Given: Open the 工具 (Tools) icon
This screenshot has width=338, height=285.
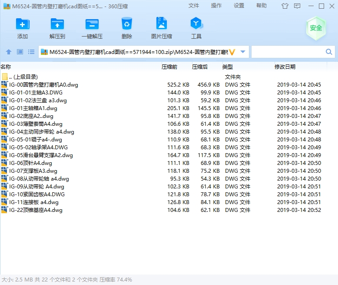Looking at the screenshot, I should coord(196,23).
